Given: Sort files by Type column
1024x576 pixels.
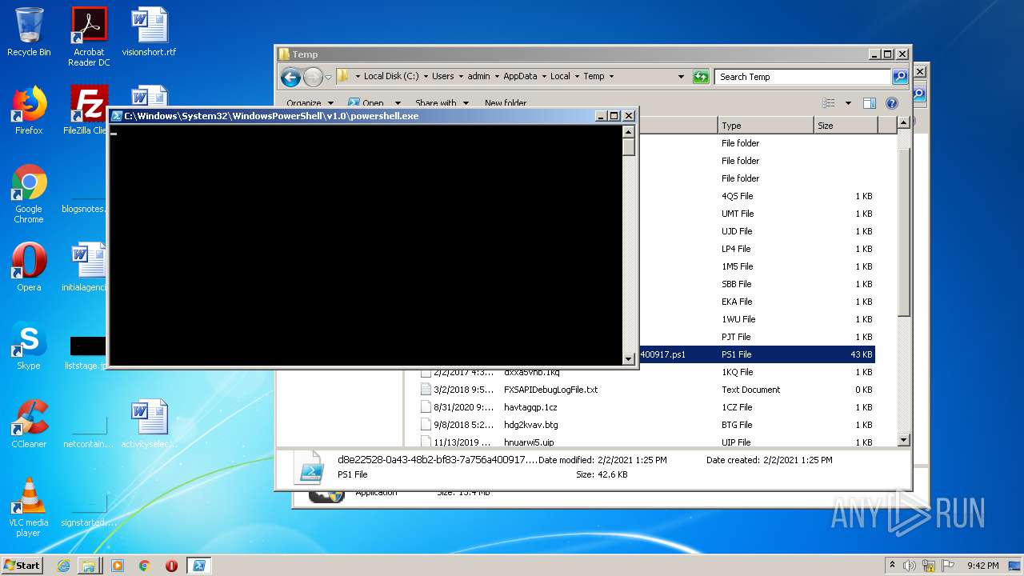Looking at the screenshot, I should (x=765, y=126).
